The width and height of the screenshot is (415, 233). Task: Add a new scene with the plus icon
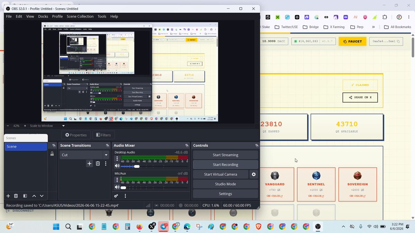point(8,196)
